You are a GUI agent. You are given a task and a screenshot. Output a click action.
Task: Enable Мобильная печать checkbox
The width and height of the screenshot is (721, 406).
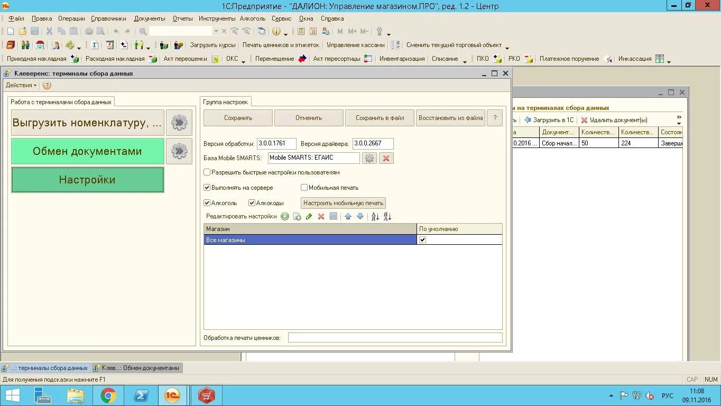tap(304, 188)
